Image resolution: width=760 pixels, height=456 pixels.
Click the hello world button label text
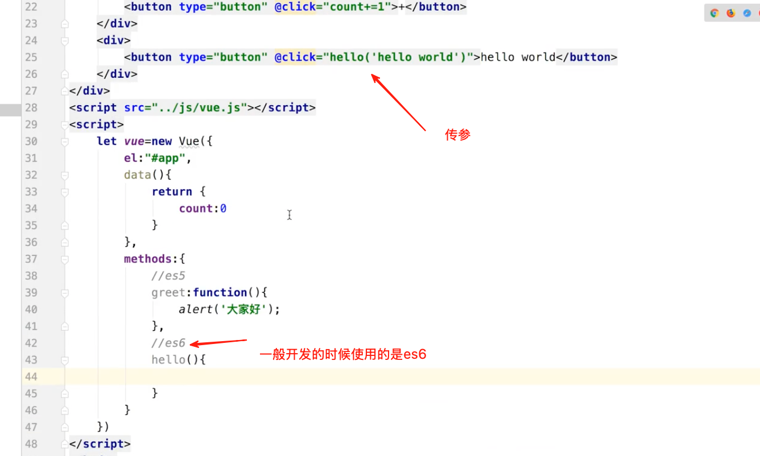pos(518,57)
